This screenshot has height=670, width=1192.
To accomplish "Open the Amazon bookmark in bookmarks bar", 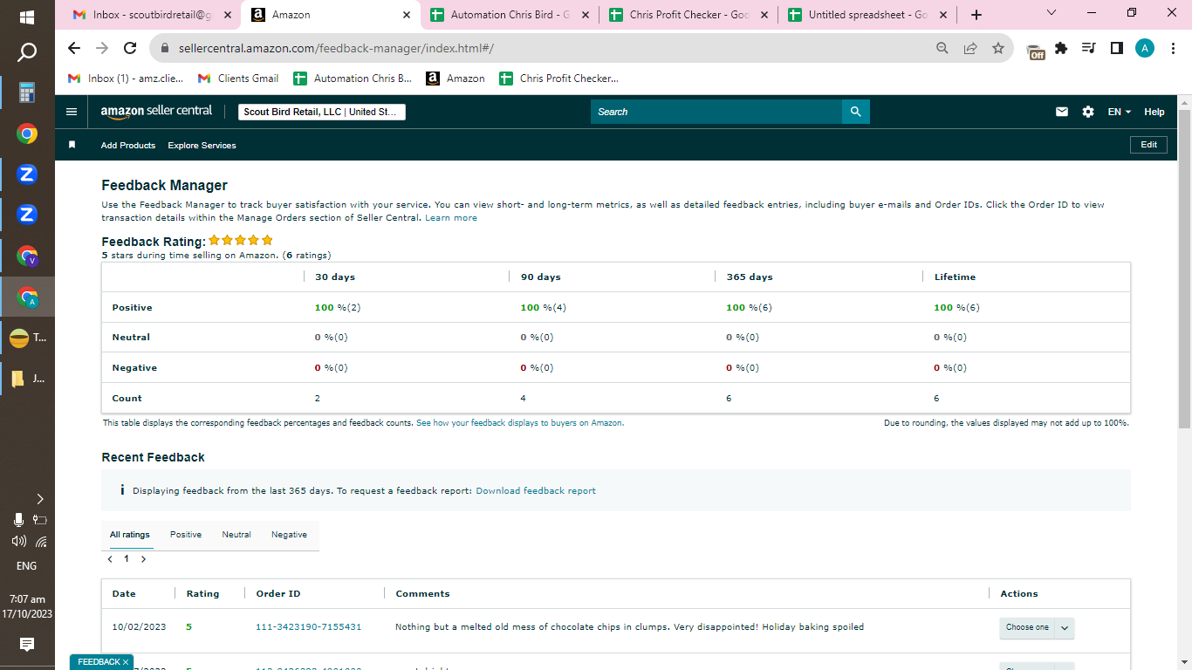I will tap(456, 79).
